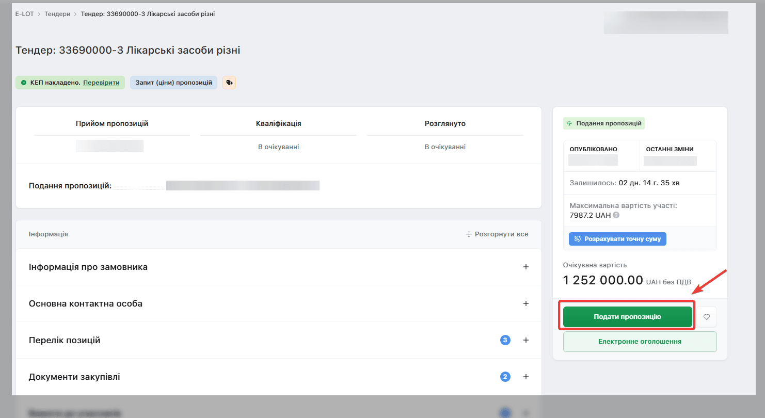
Task: Go to Тендери breadcrumb
Action: (57, 14)
